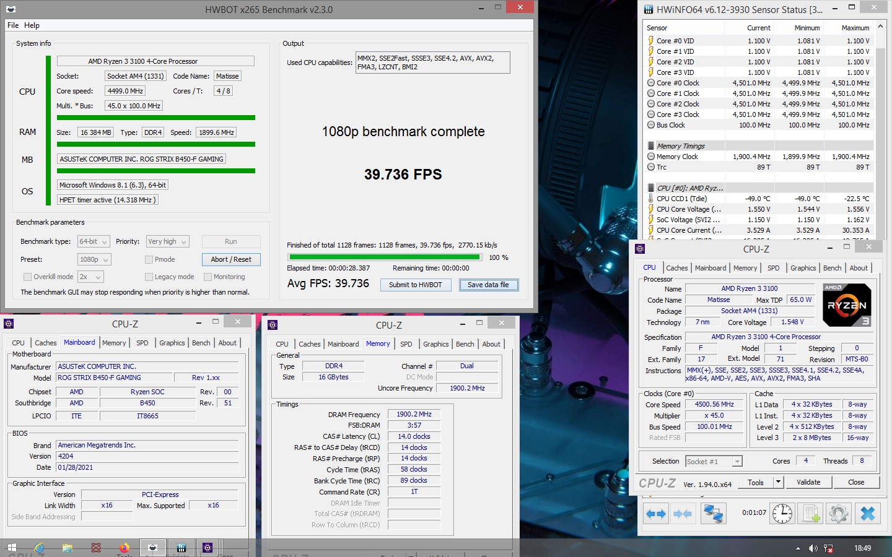
Task: Open Help menu in HWBOT x265
Action: (32, 25)
